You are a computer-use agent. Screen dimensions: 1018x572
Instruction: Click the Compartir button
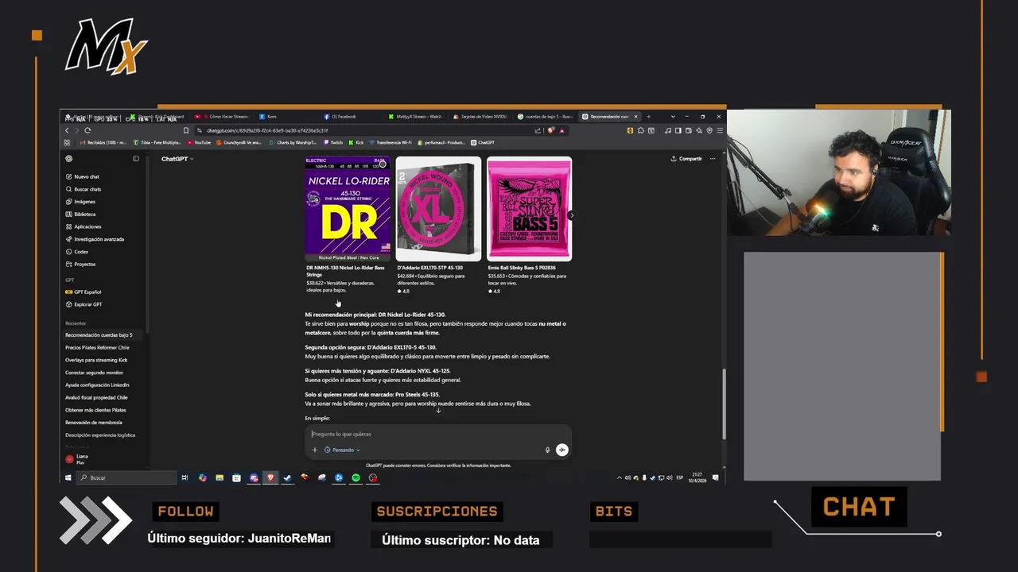pos(686,159)
